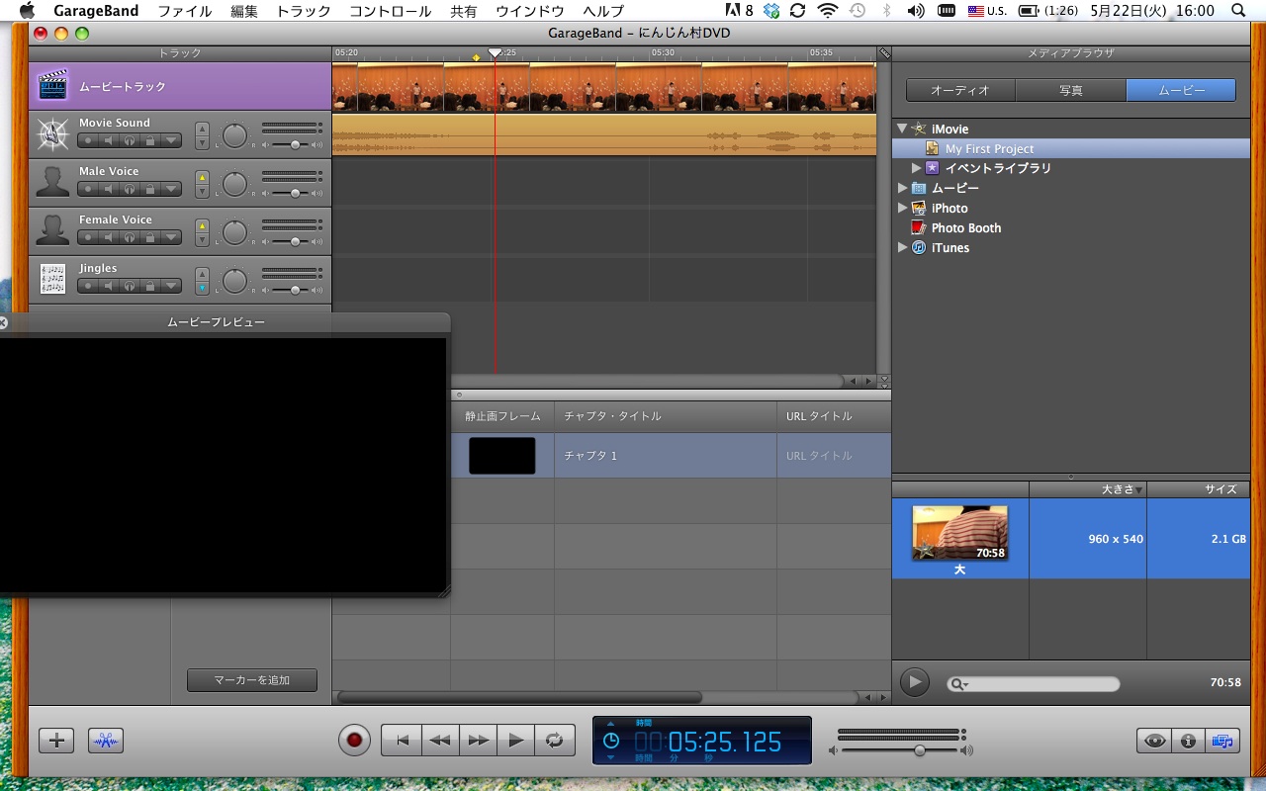Click the record button in transport
Viewport: 1266px width, 791px height.
click(353, 740)
